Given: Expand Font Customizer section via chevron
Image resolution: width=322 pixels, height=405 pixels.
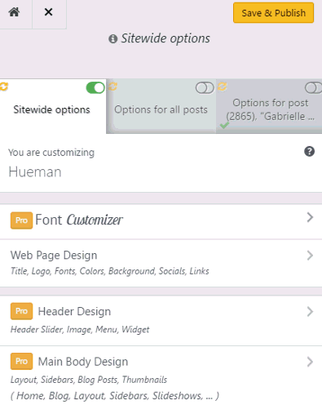Looking at the screenshot, I should pos(310,217).
